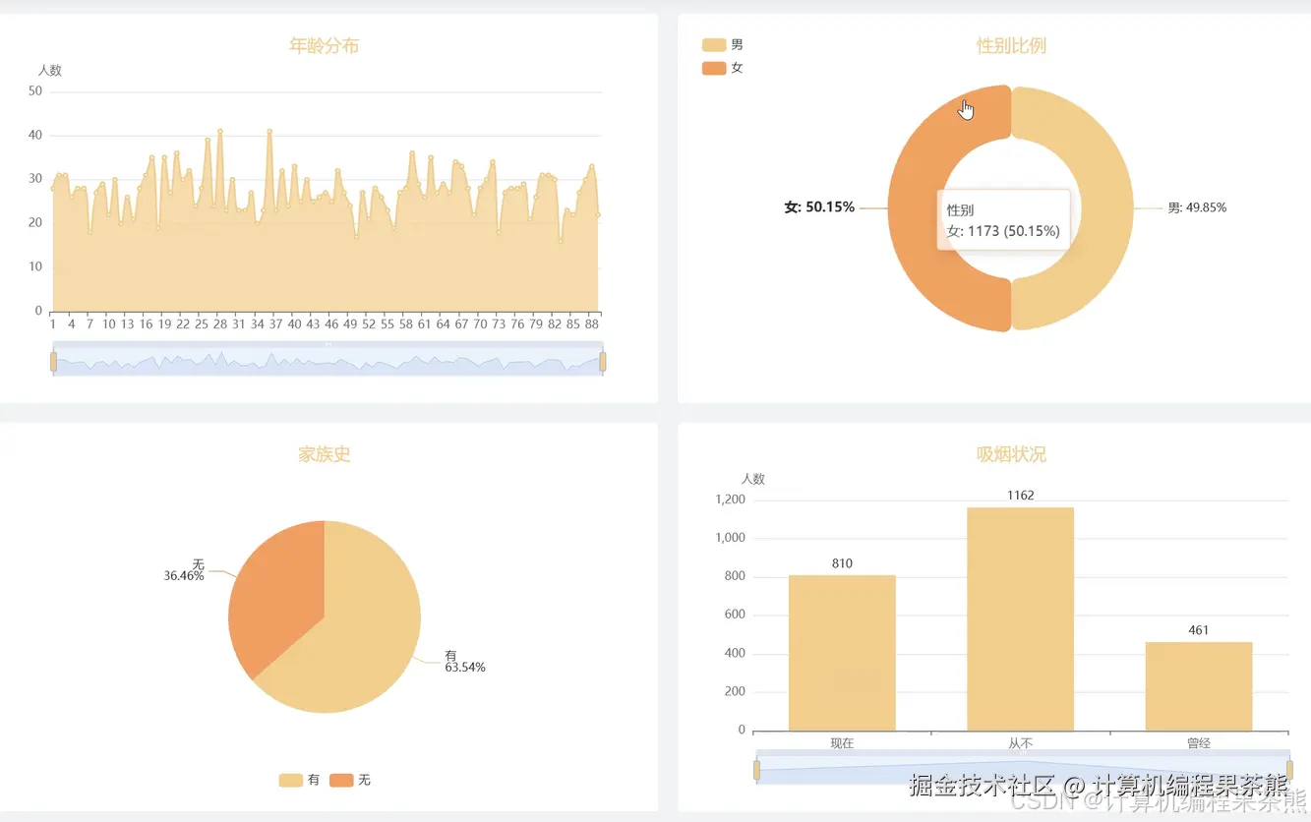Image resolution: width=1311 pixels, height=822 pixels.
Task: Click the '28' x-axis age label
Action: pyautogui.click(x=220, y=323)
